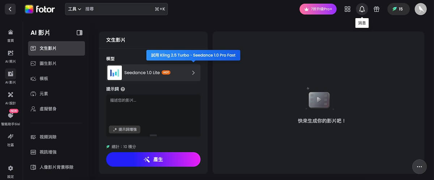
Task: Go to 首頁 in the left sidebar
Action: tap(10, 36)
